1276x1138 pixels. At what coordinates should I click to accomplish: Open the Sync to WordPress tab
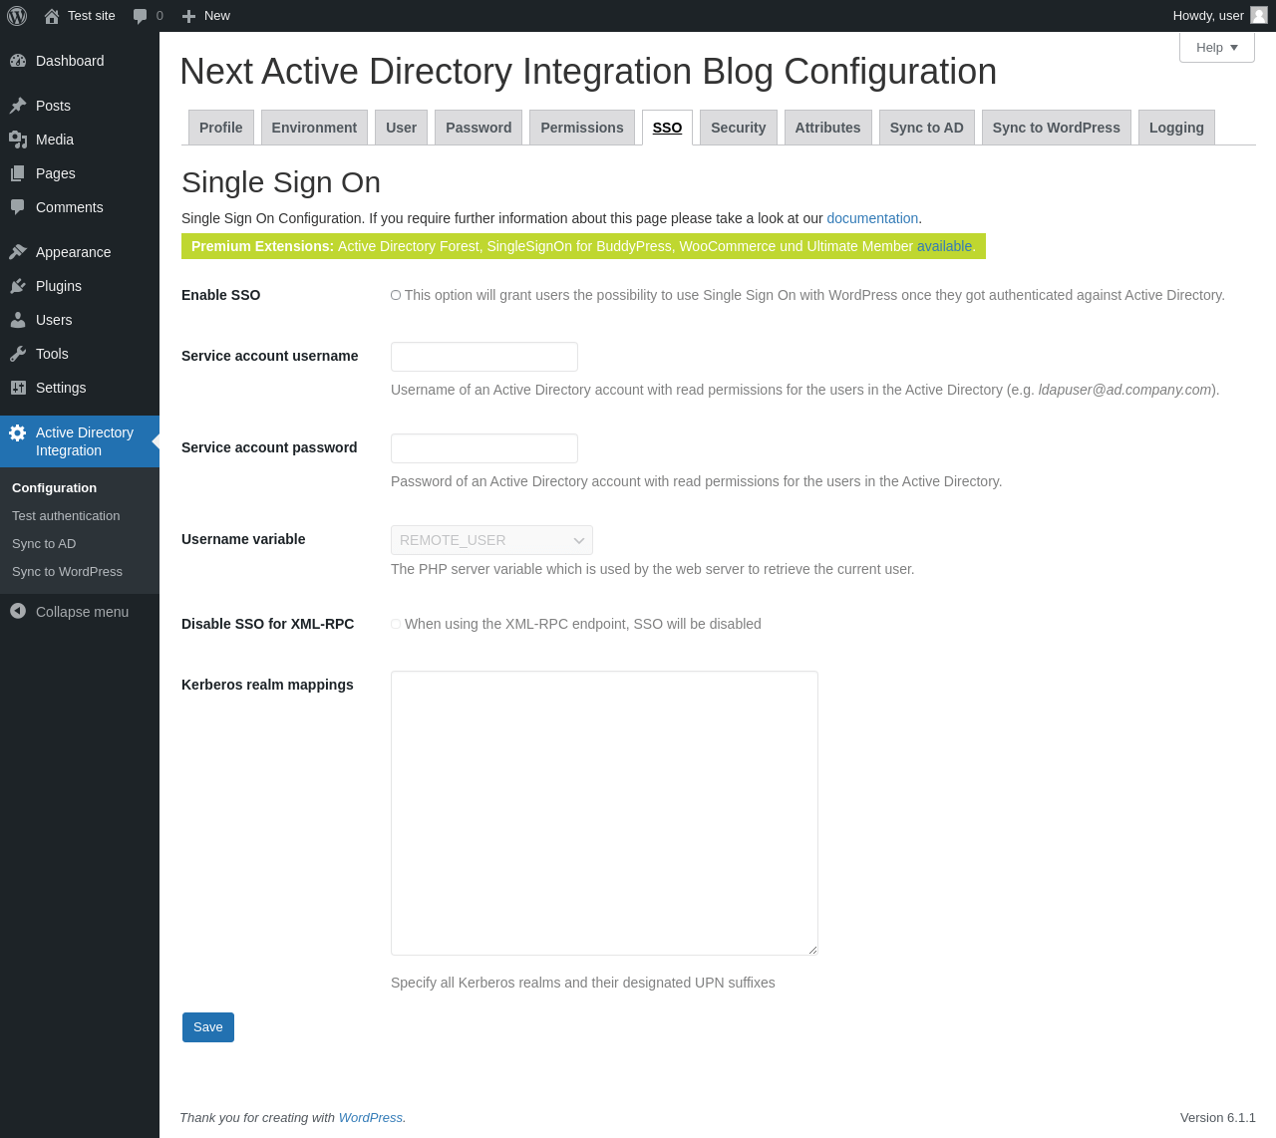pyautogui.click(x=1056, y=128)
